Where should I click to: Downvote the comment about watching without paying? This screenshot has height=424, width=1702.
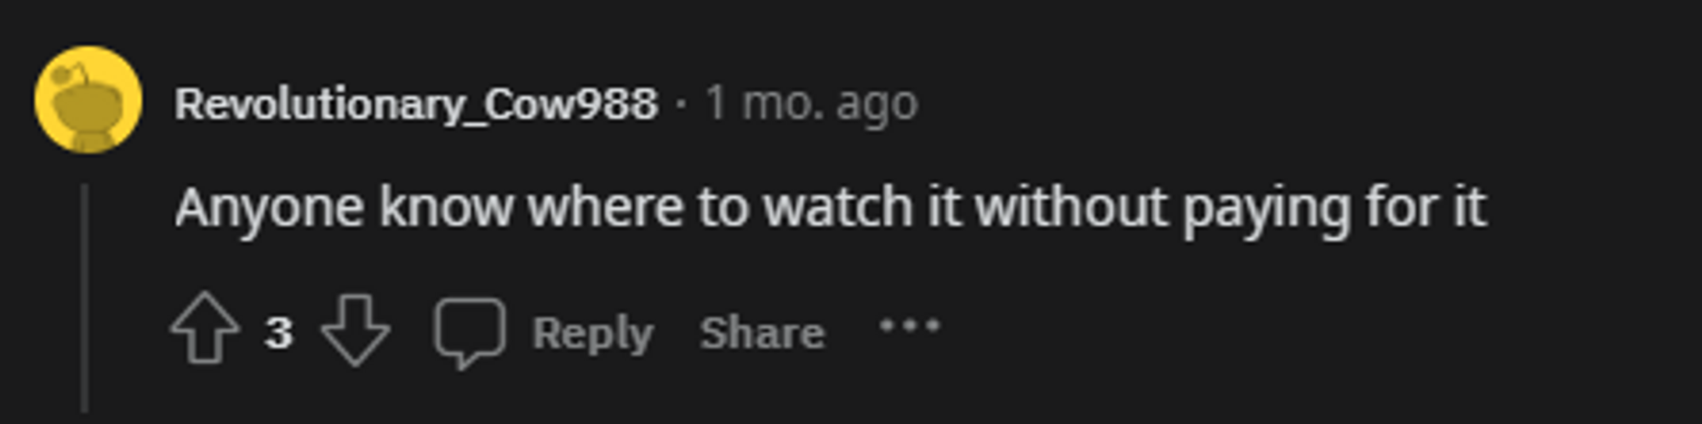point(356,330)
